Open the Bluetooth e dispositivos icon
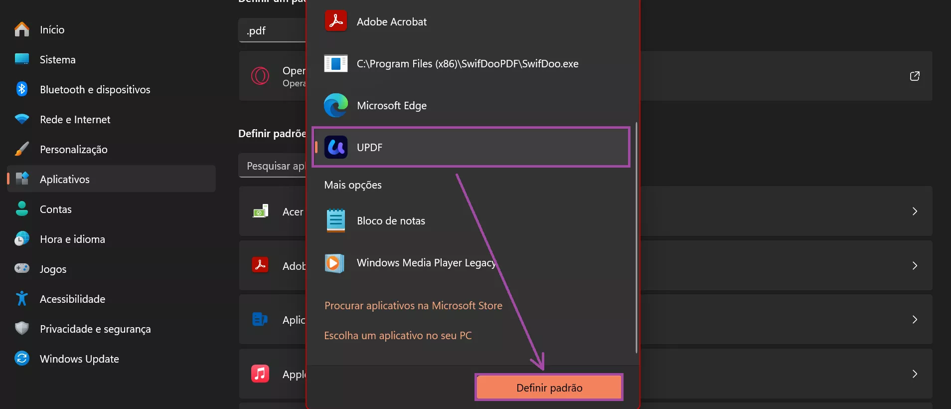 [22, 89]
